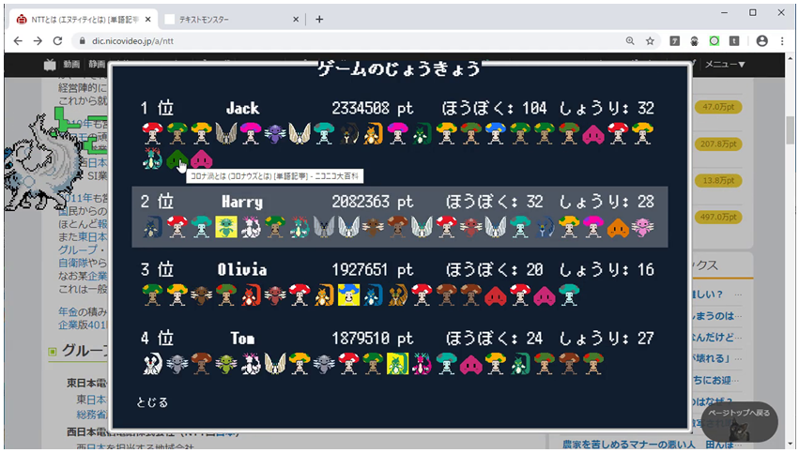
Task: Click the orange blob monster in Harry's row
Action: (616, 226)
